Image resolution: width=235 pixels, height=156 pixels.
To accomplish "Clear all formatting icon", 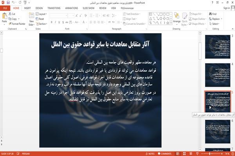I will 85,16.
